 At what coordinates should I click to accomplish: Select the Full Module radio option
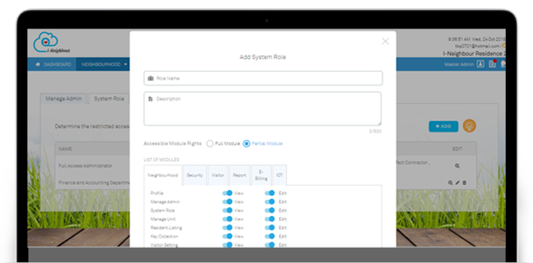(x=210, y=144)
